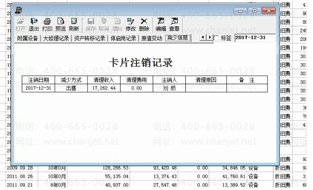This screenshot has height=190, width=313.
Task: Click the application icon in title bar
Action: click(18, 10)
